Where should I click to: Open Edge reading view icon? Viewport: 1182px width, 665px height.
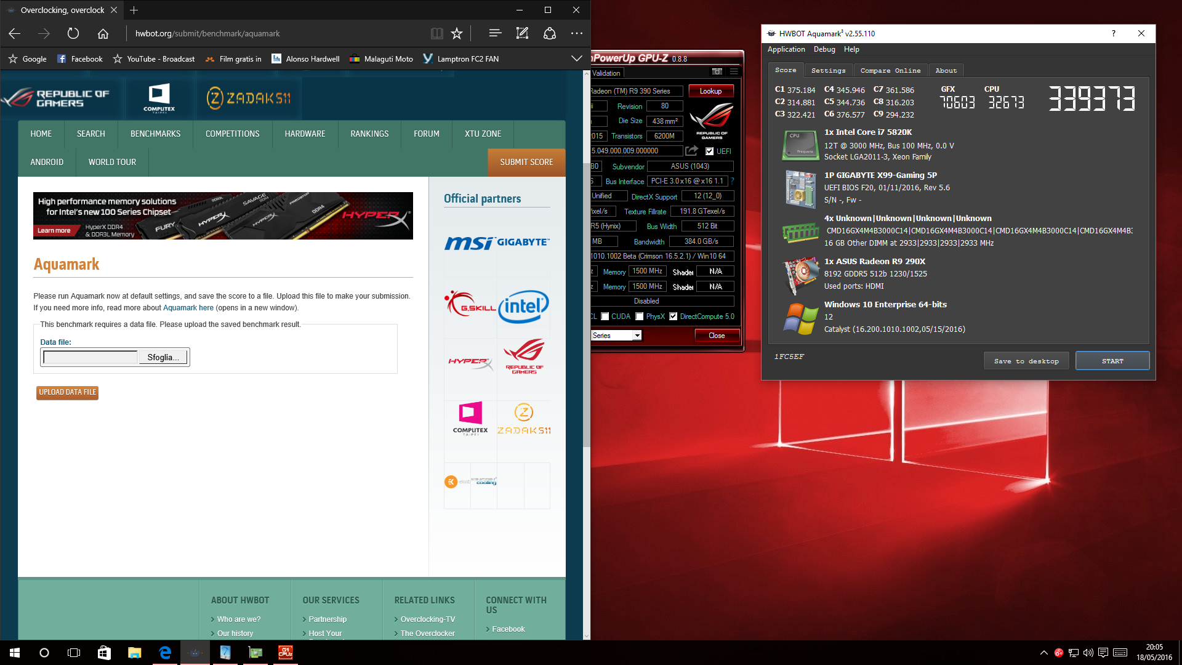click(436, 33)
